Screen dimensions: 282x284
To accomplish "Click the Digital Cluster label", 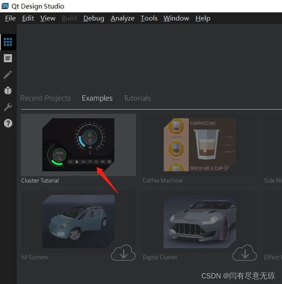I will pyautogui.click(x=160, y=258).
